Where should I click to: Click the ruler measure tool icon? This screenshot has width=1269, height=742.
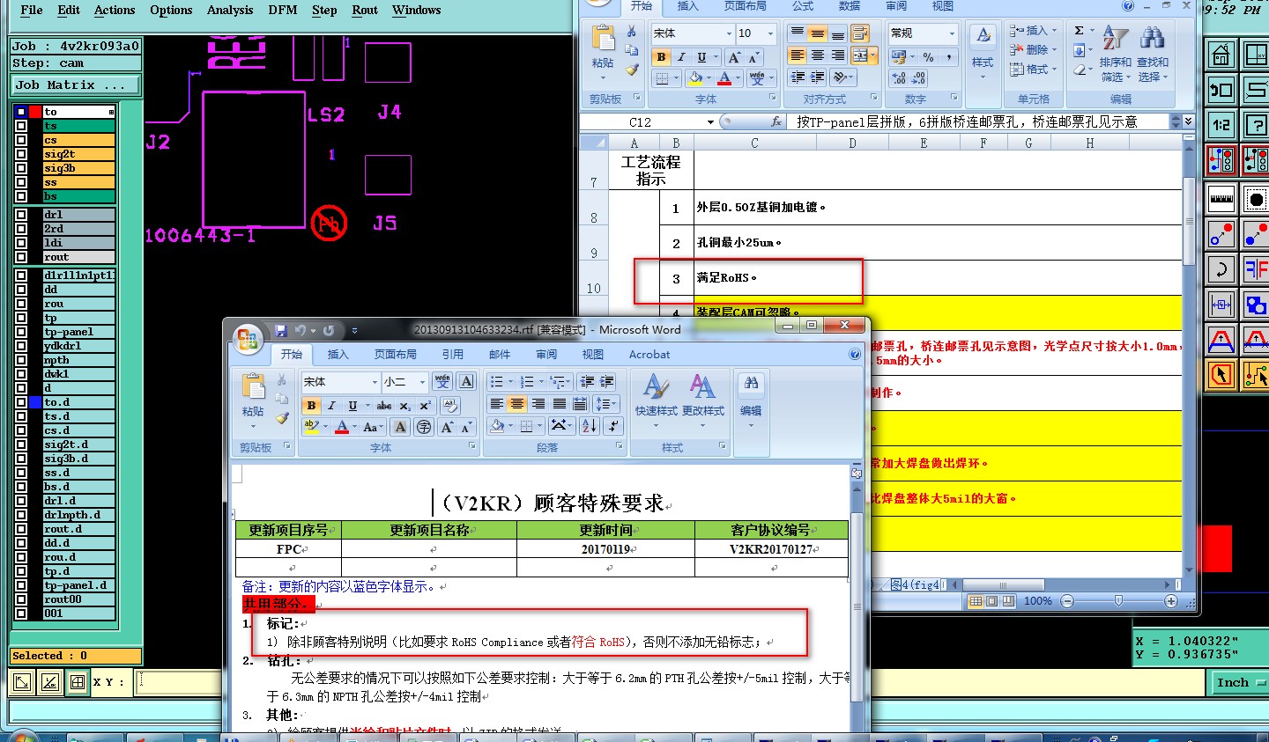click(x=1221, y=197)
